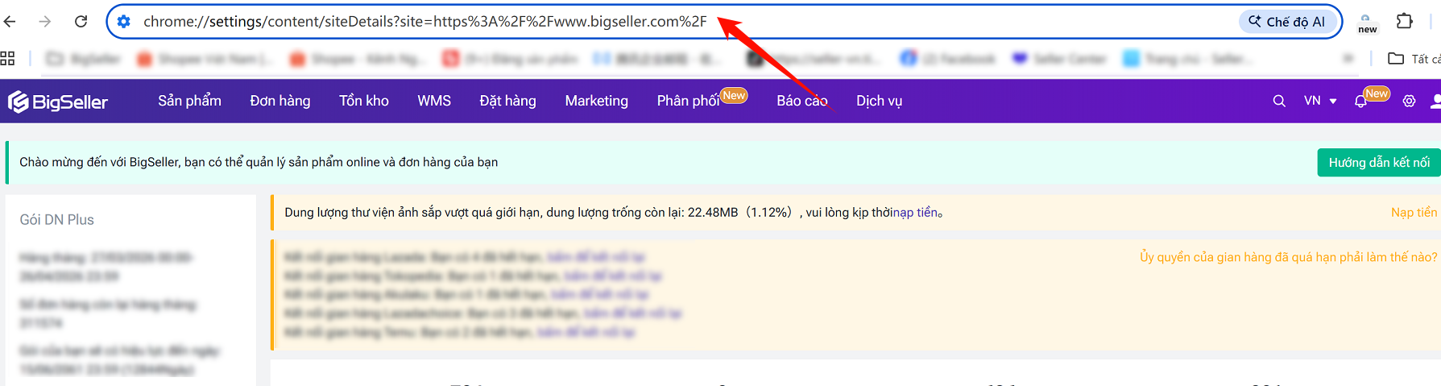Screen dimensions: 1441x386
Task: Click the Hướng dẫn kết nối button
Action: 1378,163
